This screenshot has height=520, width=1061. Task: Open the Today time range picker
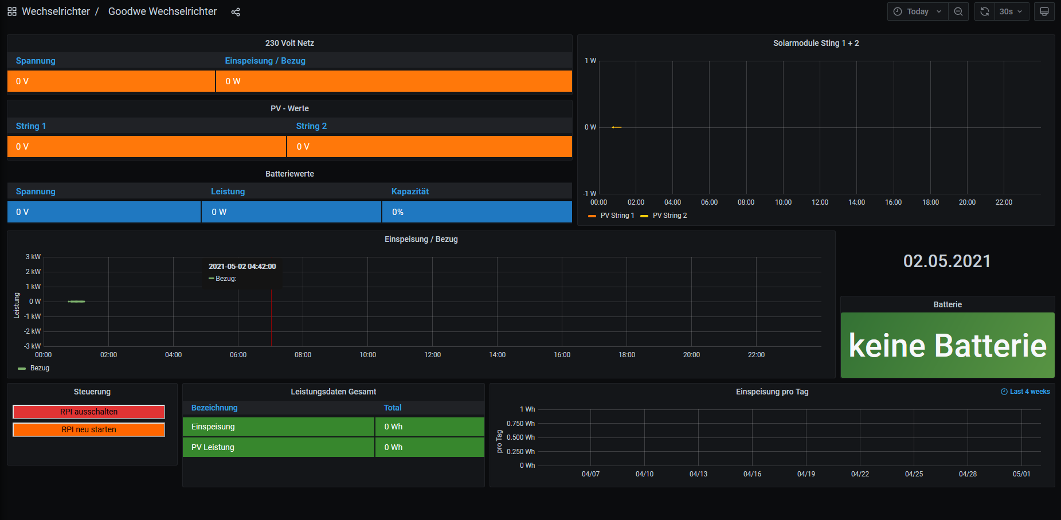click(x=917, y=11)
